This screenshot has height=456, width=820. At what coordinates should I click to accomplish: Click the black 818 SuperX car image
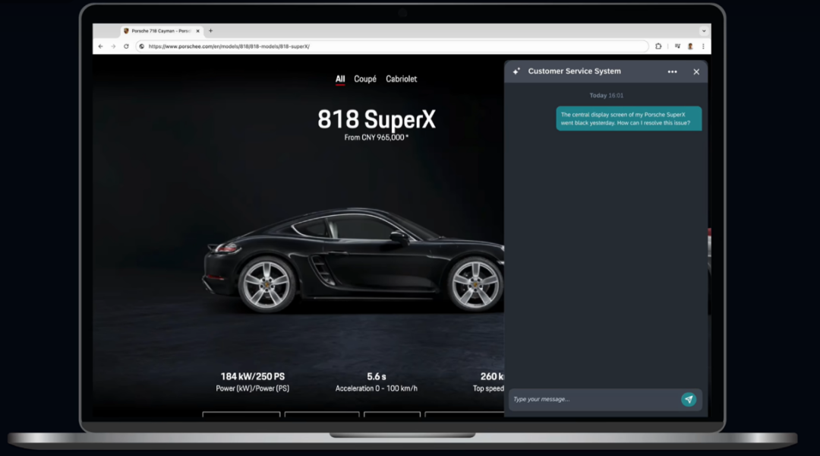[x=354, y=260]
